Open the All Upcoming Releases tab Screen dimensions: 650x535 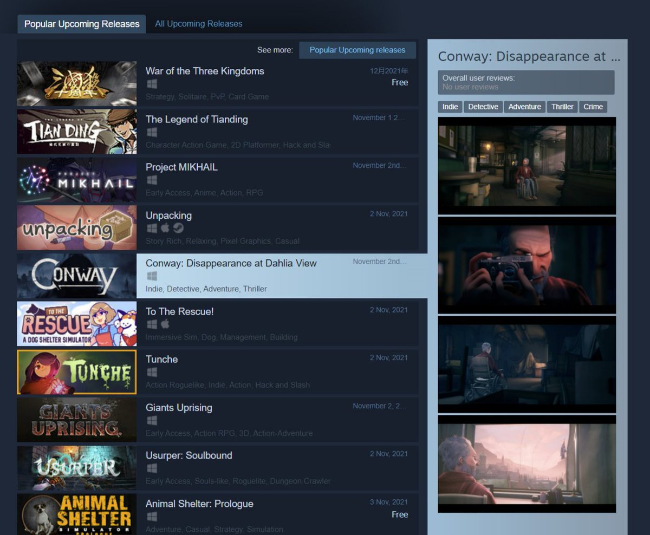pyautogui.click(x=199, y=24)
